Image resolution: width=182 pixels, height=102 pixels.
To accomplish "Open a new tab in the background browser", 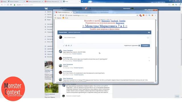I will [82, 1].
